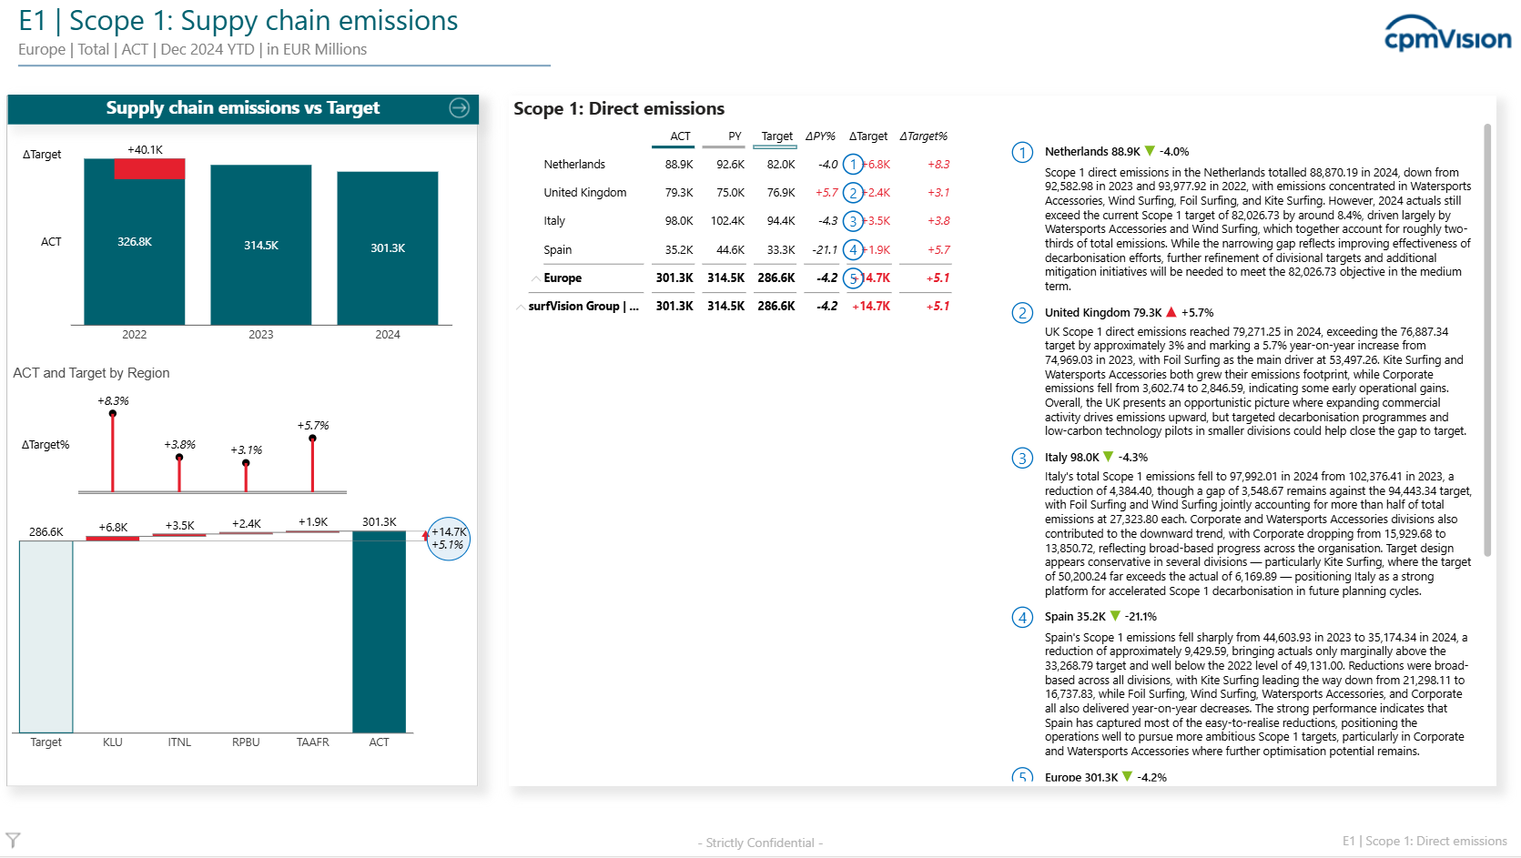This screenshot has height=858, width=1521.
Task: Select comment marker 1 in Netherlands row
Action: click(x=853, y=165)
